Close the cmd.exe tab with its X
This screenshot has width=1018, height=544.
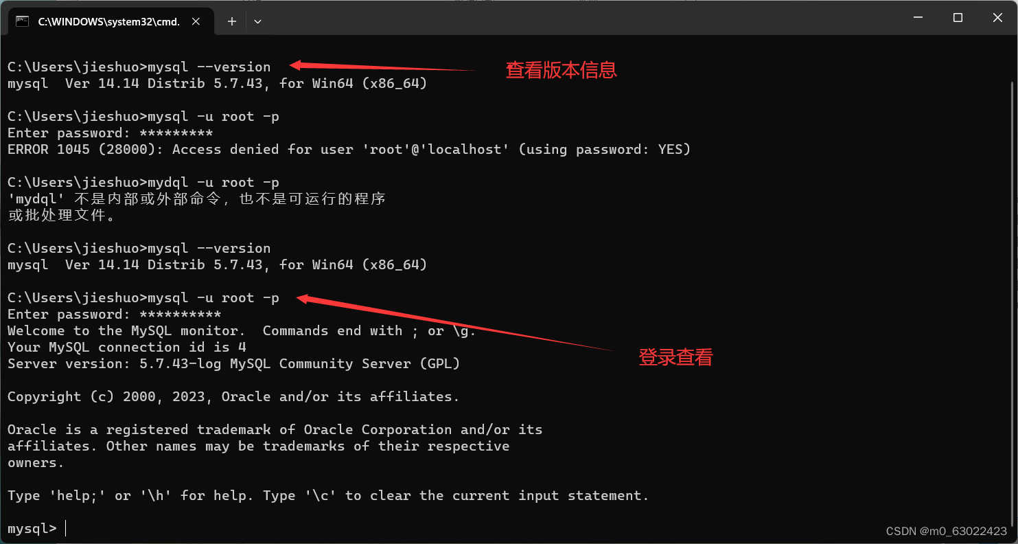coord(196,21)
